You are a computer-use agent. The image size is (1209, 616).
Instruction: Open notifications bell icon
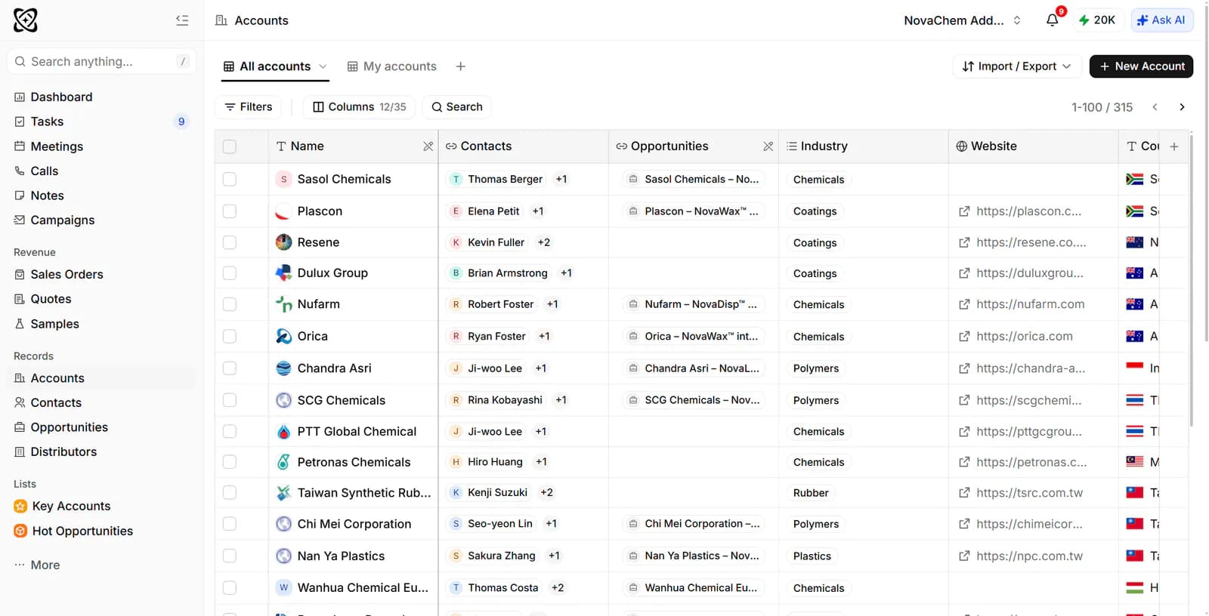tap(1052, 20)
